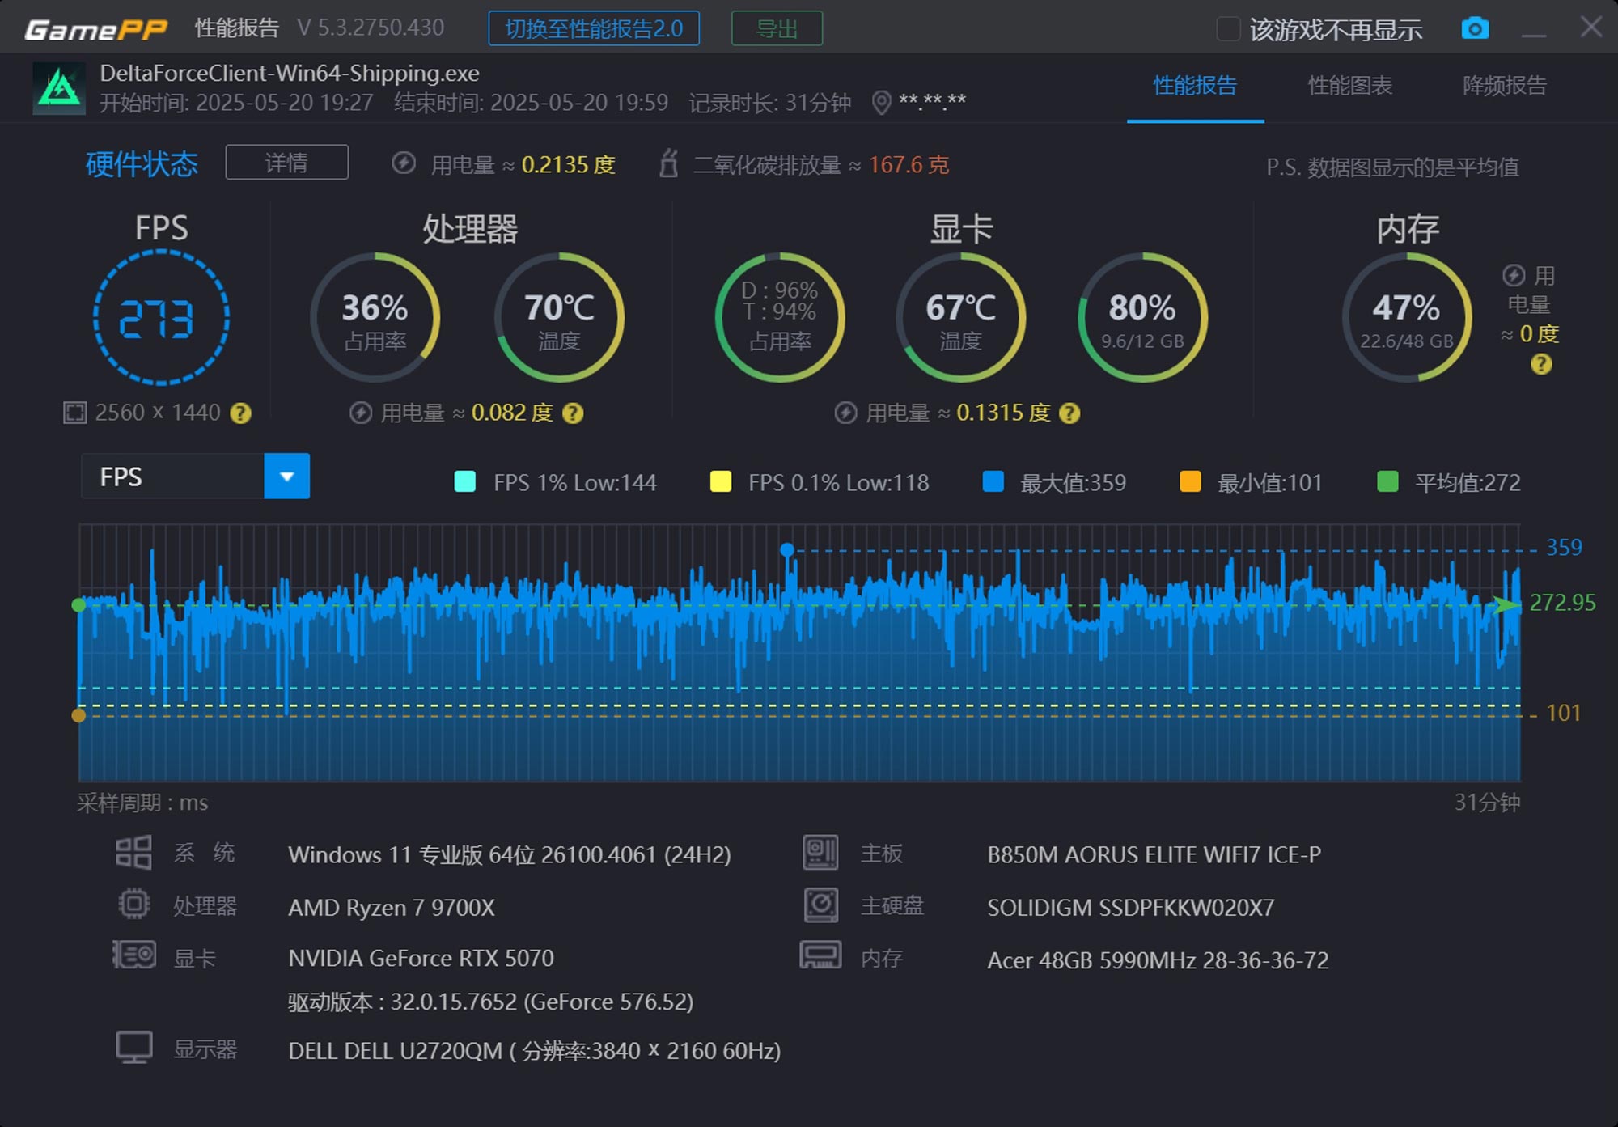Open help icon beside GPU 0.1315 度
Viewport: 1618px width, 1127px height.
click(x=1069, y=413)
